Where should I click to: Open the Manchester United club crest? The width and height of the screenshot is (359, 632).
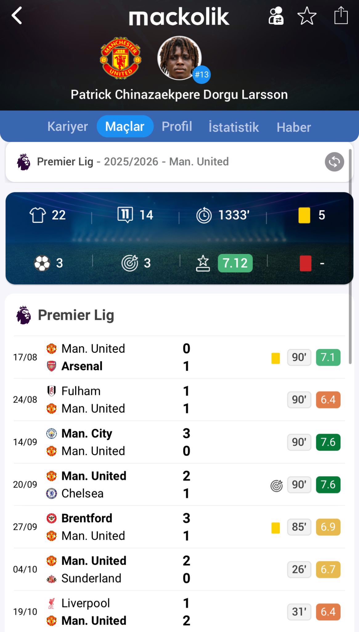(x=121, y=58)
